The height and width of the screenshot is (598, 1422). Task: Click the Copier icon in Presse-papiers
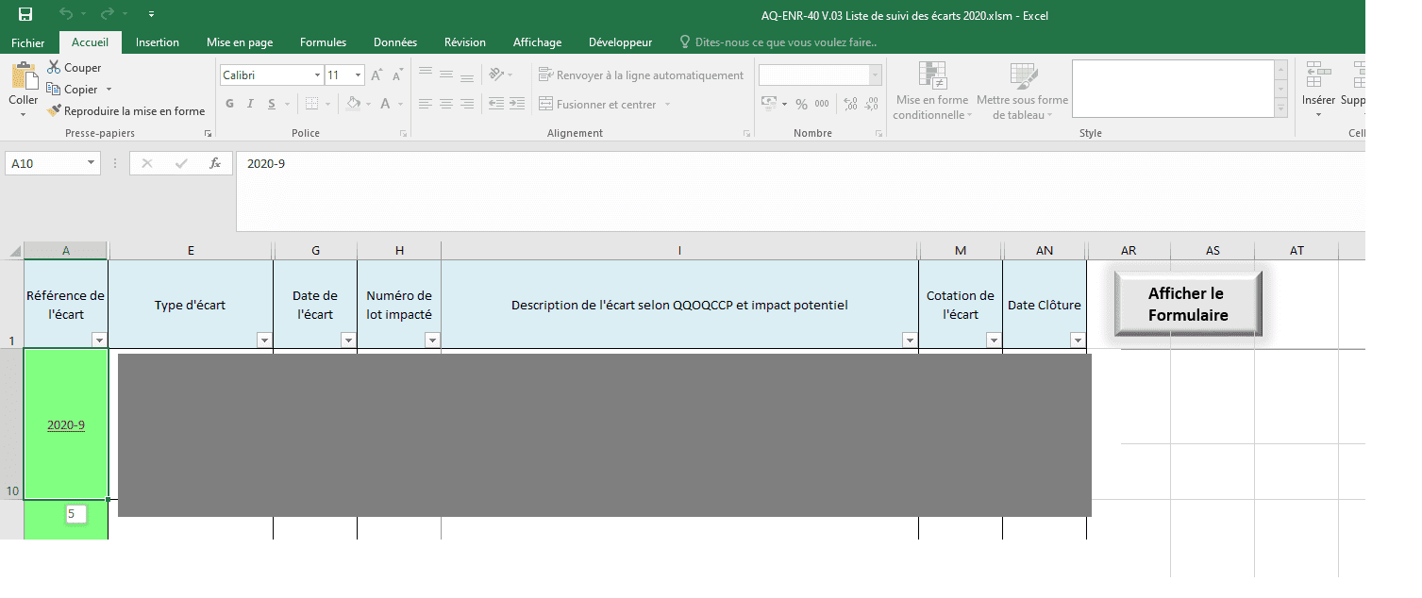click(54, 89)
